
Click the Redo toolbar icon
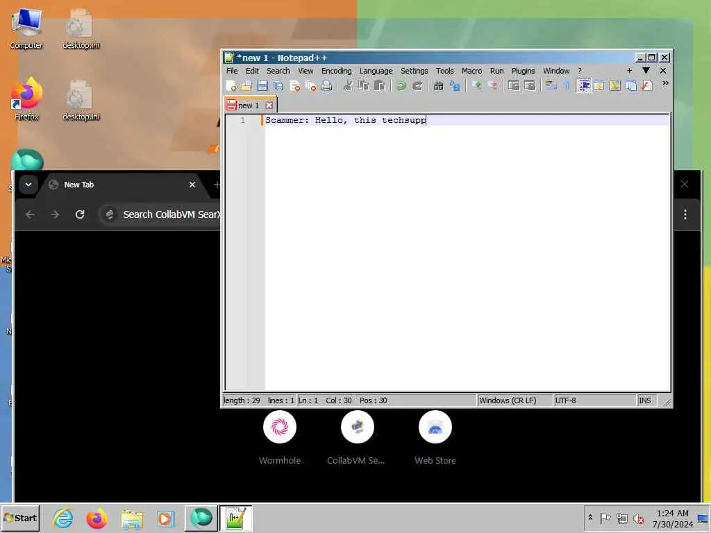coord(417,85)
